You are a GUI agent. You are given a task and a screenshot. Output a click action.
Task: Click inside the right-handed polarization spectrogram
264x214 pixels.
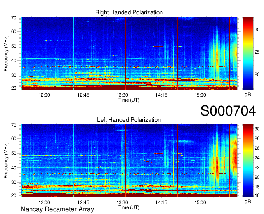click(x=129, y=53)
